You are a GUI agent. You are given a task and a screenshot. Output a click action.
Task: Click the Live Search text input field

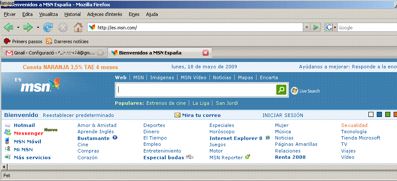[196, 90]
